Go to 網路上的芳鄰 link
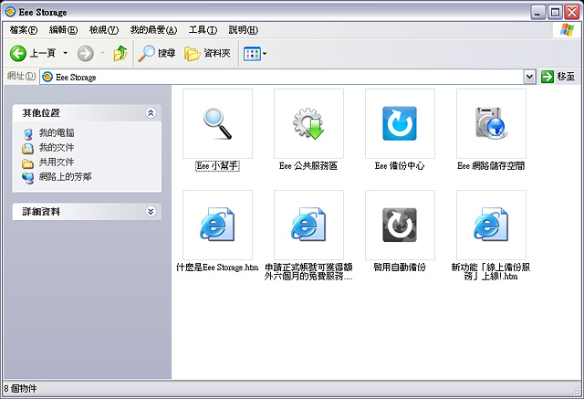Image resolution: width=584 pixels, height=399 pixels. pyautogui.click(x=65, y=176)
